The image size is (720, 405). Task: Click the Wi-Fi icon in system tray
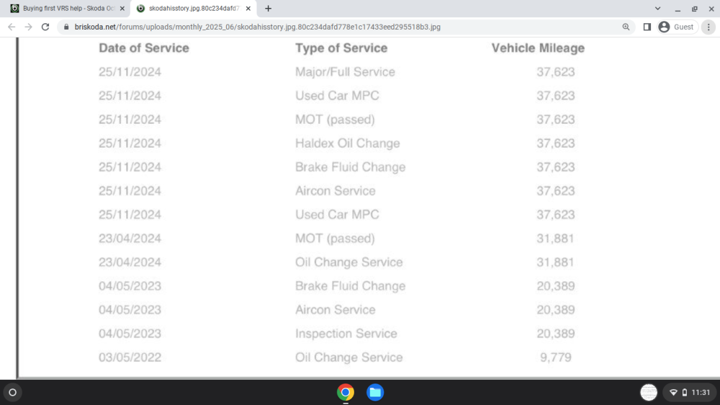pyautogui.click(x=673, y=392)
